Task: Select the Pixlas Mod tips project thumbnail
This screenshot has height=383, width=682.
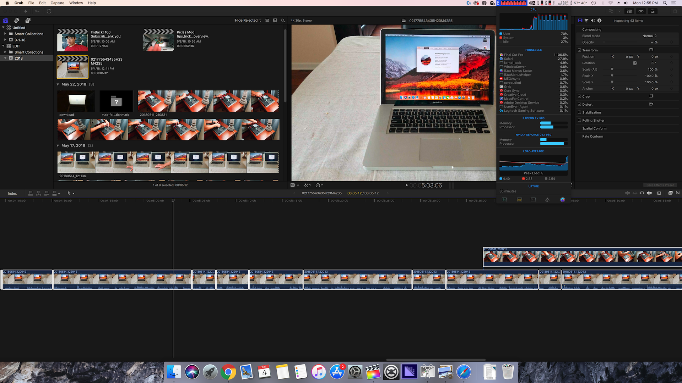Action: click(158, 40)
